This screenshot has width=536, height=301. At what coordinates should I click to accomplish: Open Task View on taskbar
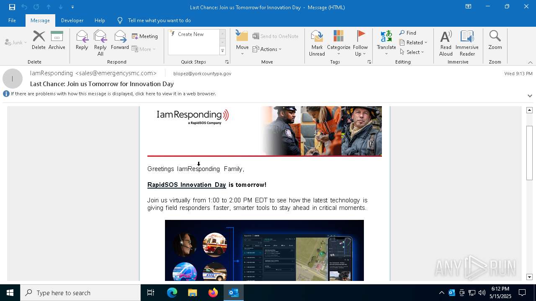click(x=151, y=293)
